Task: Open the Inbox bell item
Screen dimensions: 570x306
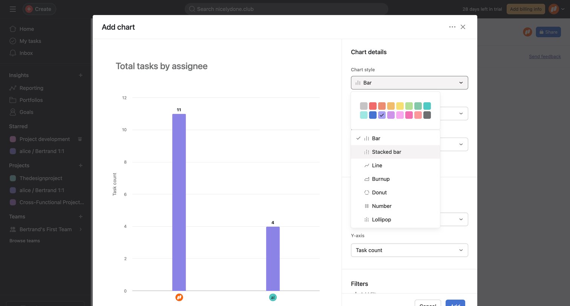Action: tap(26, 53)
